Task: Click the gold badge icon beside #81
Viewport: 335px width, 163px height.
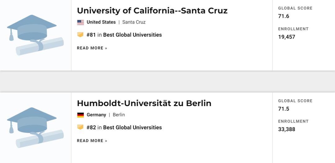Action: [x=80, y=35]
